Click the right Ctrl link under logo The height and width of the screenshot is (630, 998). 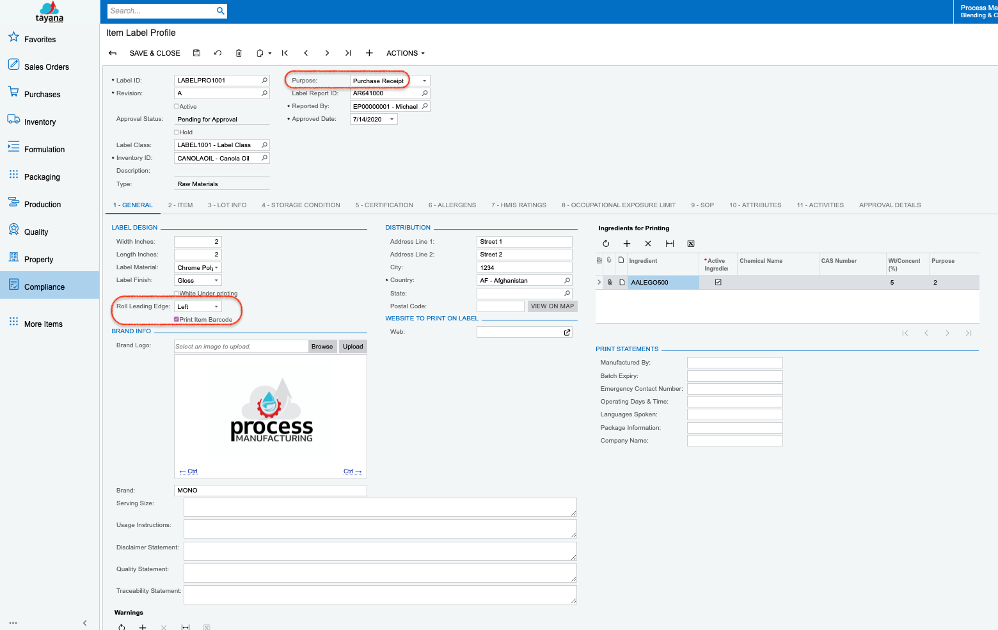352,471
